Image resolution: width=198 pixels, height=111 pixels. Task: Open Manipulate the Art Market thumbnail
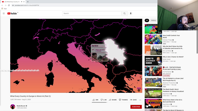(x=153, y=82)
